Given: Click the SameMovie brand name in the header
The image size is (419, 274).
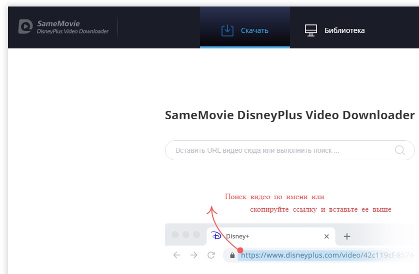Looking at the screenshot, I should 58,23.
